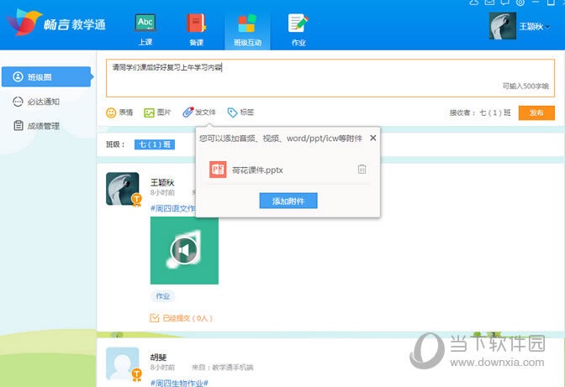This screenshot has width=565, height=387.
Task: Switch to 班级互动 tab
Action: coord(246,29)
